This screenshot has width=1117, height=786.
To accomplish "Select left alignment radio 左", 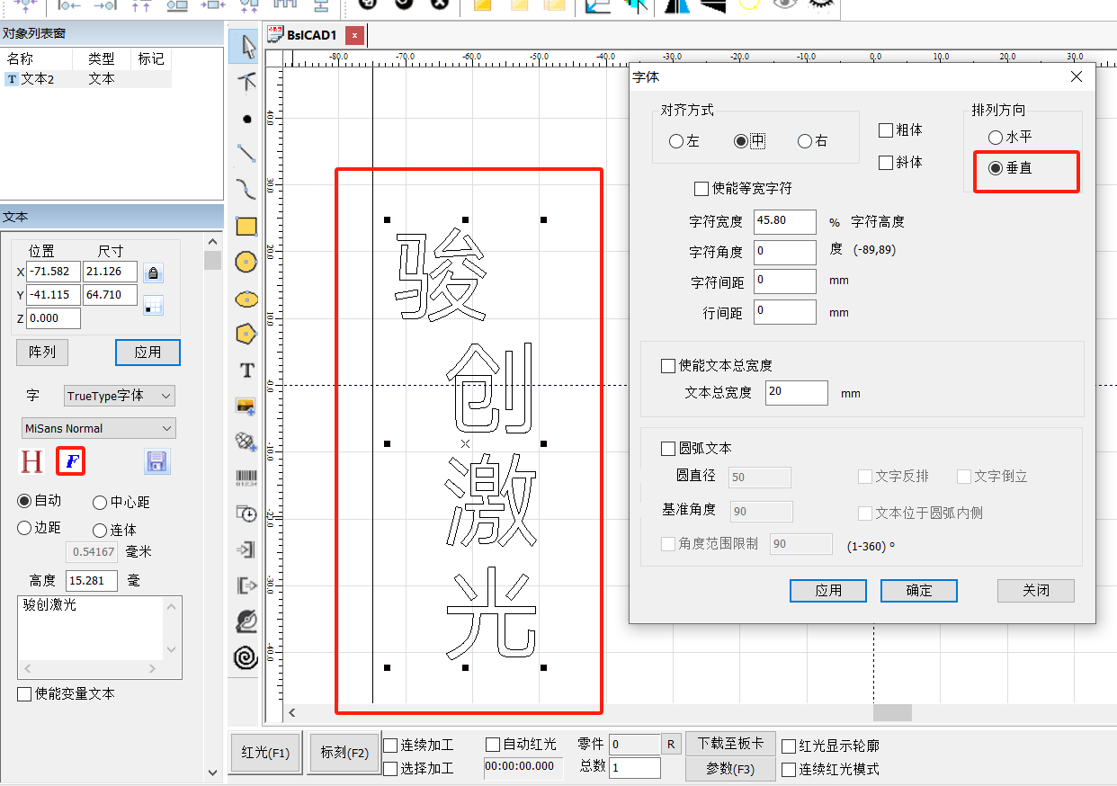I will click(x=677, y=140).
